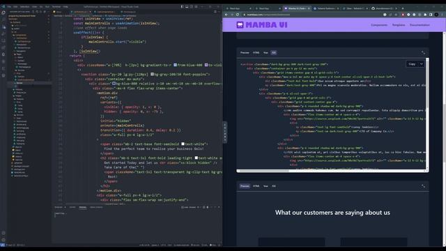
Task: Click the browser back arrow
Action: pos(226,15)
